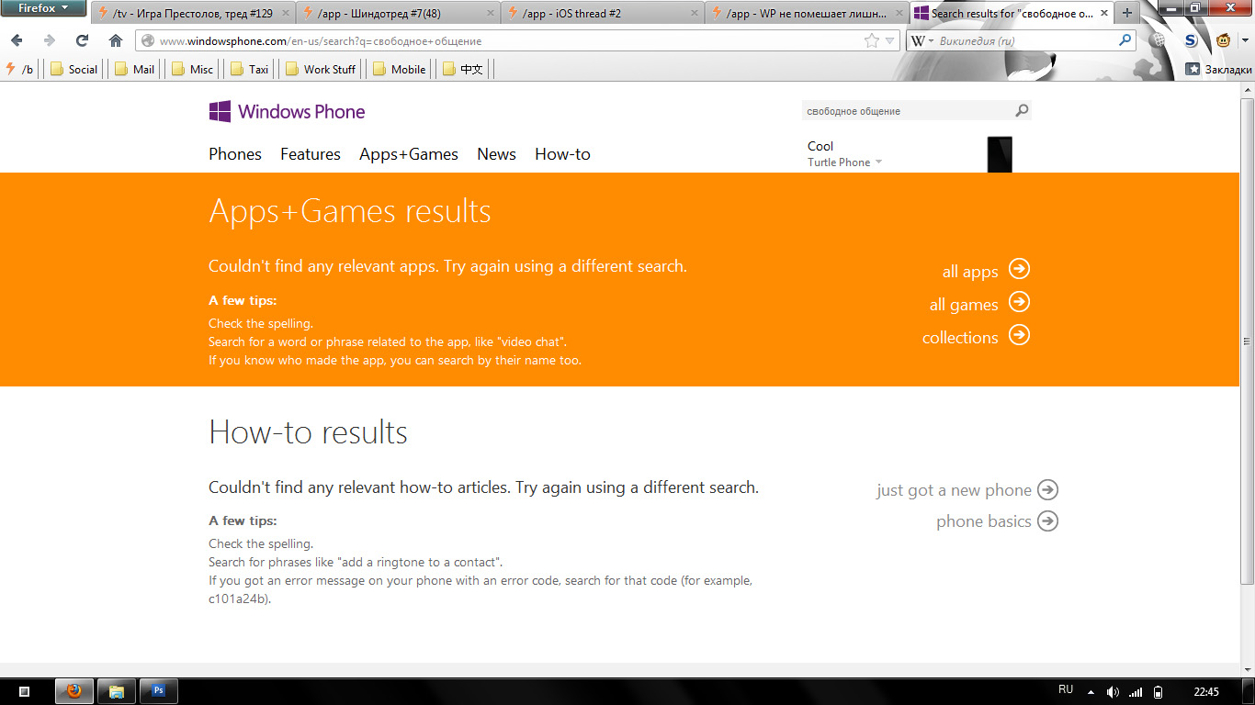Click the arrow icon beside phone basics
This screenshot has height=705, width=1255.
pyautogui.click(x=1047, y=521)
